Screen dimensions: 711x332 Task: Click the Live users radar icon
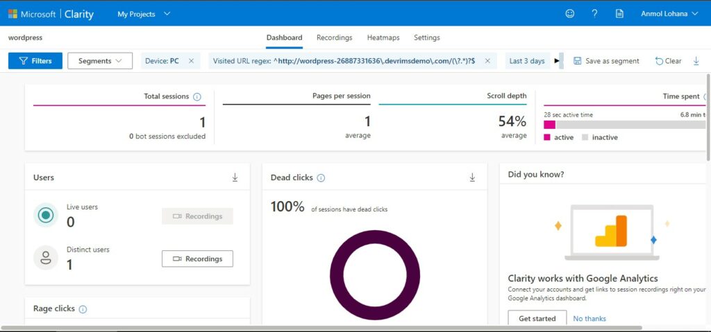(45, 215)
